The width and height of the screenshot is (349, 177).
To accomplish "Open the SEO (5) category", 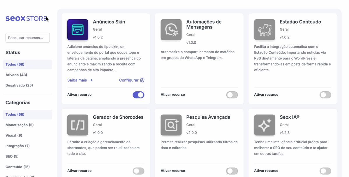I will click(12, 156).
